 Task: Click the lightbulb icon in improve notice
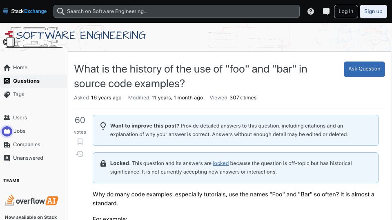pyautogui.click(x=103, y=126)
